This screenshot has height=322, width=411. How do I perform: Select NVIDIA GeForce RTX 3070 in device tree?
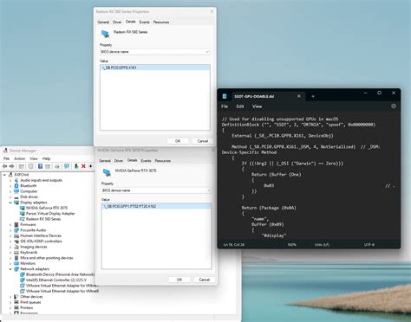[x=47, y=208]
